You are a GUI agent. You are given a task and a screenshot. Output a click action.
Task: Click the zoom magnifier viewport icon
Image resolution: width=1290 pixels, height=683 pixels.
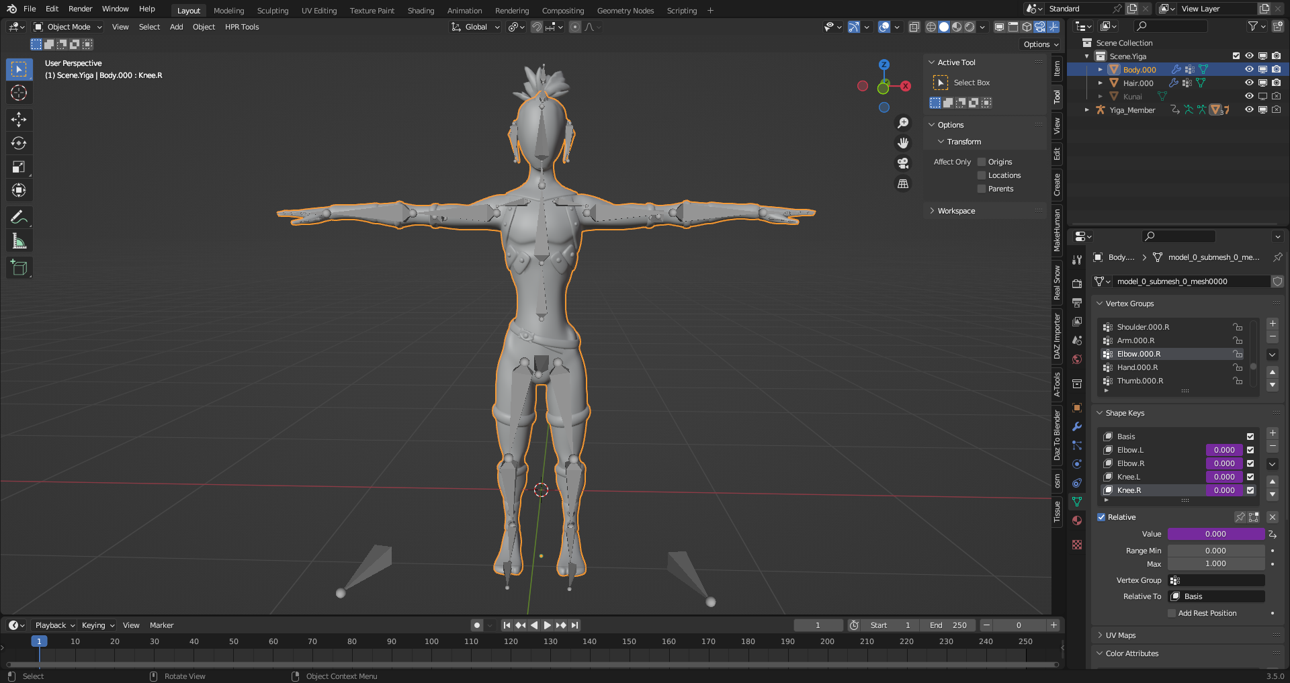point(903,123)
